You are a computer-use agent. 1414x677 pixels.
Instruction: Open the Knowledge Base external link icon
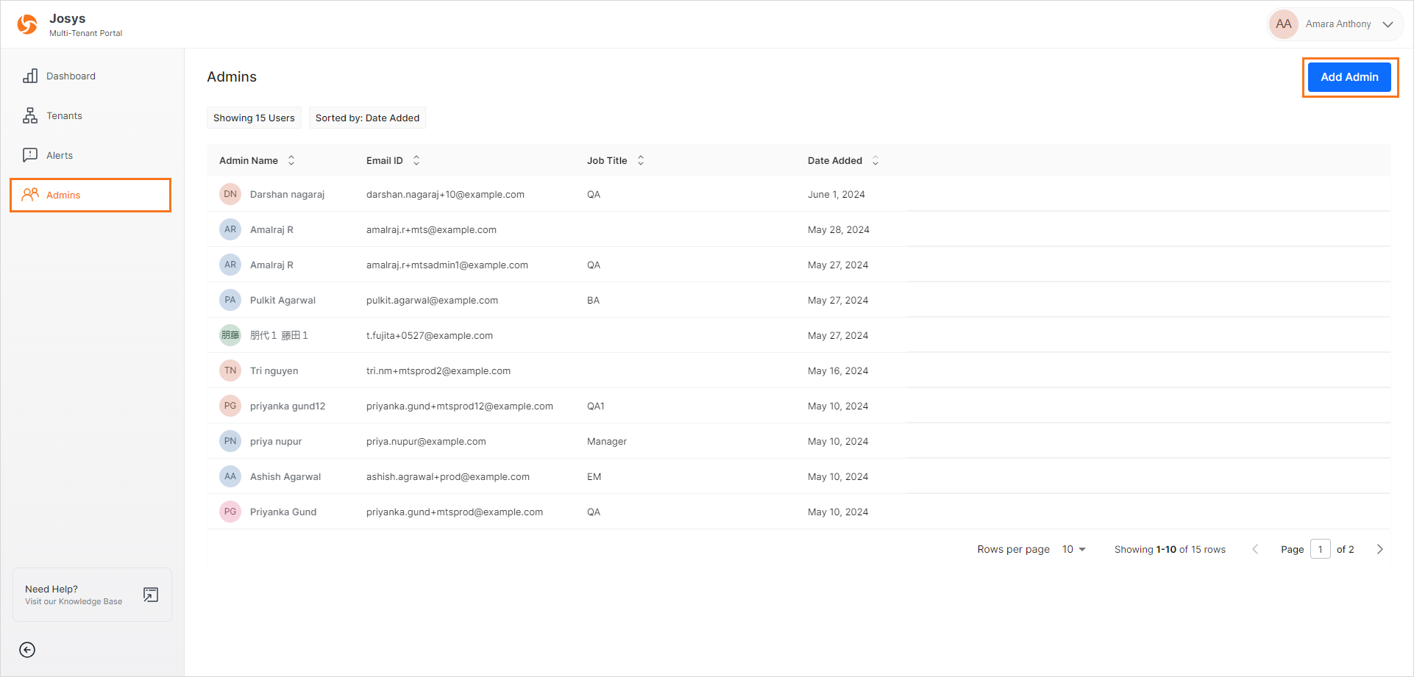151,595
